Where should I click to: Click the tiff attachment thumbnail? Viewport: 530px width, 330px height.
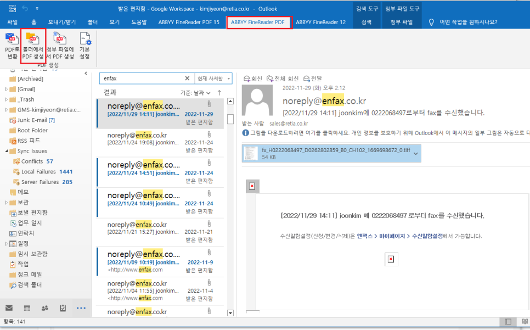(x=251, y=154)
